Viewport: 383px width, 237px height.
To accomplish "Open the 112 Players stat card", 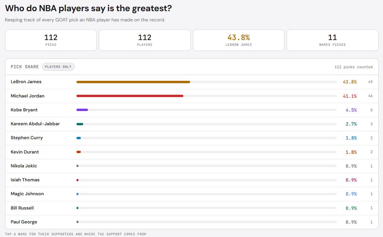I will point(145,40).
